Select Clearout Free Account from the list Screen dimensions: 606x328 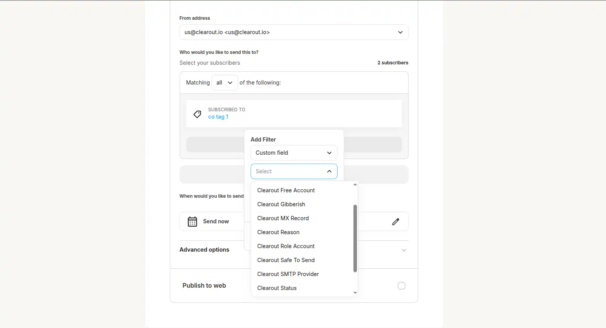point(286,190)
